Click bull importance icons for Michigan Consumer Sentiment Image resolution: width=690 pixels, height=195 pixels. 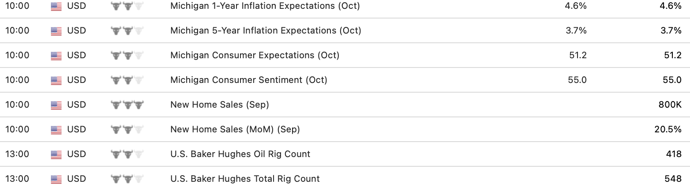point(127,80)
